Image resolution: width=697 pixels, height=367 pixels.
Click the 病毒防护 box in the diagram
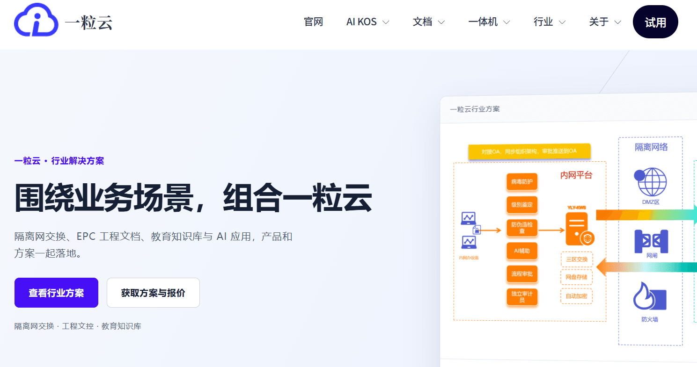522,182
